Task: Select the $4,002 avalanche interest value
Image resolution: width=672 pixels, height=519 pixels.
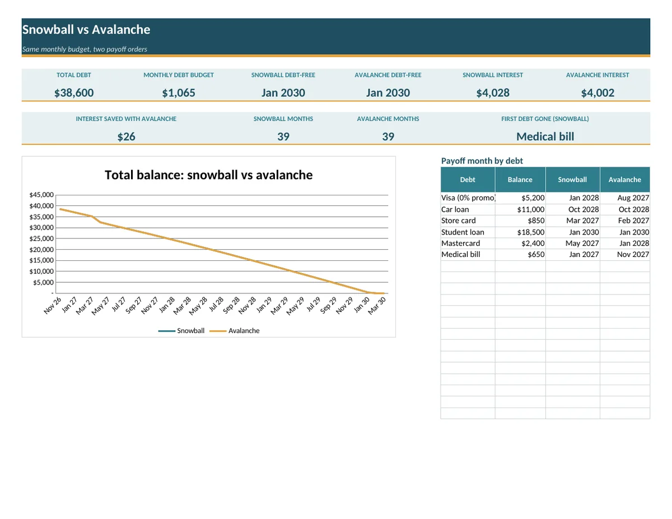Action: (598, 93)
